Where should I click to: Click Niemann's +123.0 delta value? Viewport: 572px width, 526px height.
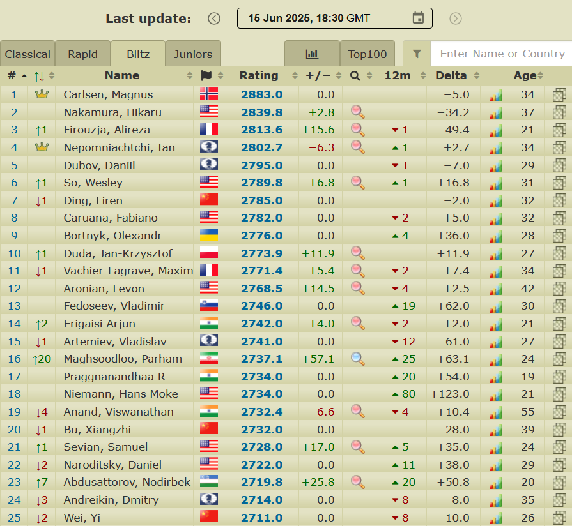click(x=449, y=394)
